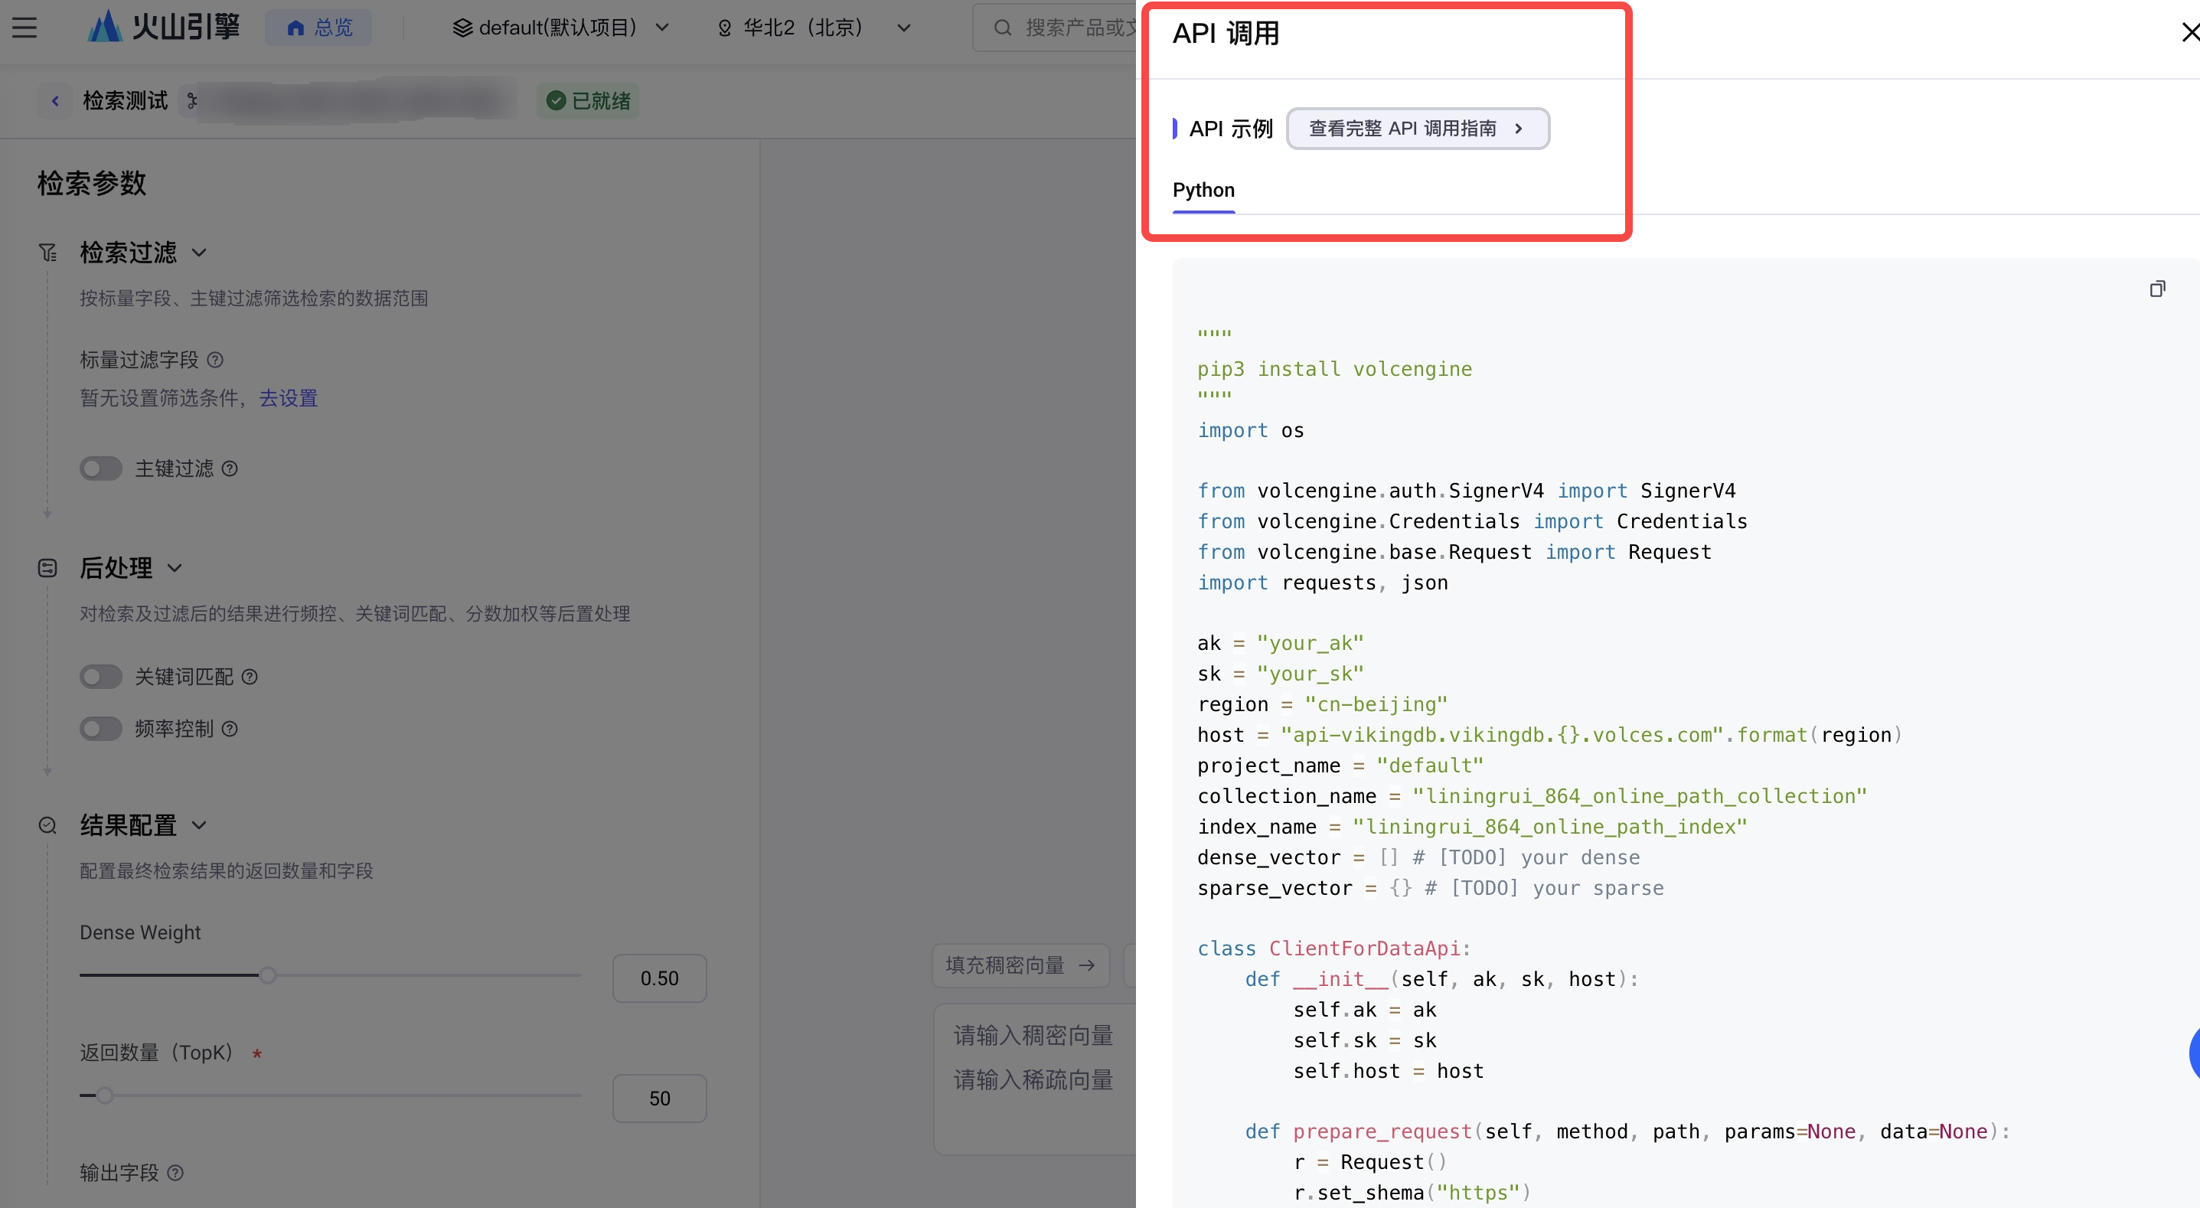Click help icon next to 输出字段

pyautogui.click(x=175, y=1172)
